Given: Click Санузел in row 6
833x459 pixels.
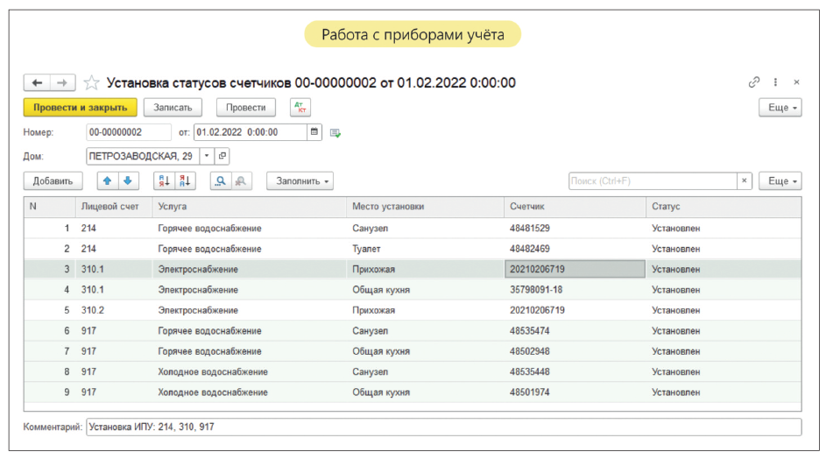Looking at the screenshot, I should pyautogui.click(x=370, y=330).
